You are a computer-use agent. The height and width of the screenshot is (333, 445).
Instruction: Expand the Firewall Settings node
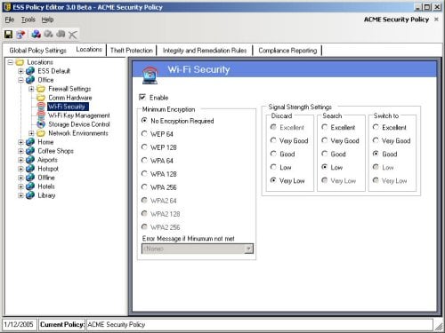pyautogui.click(x=31, y=89)
